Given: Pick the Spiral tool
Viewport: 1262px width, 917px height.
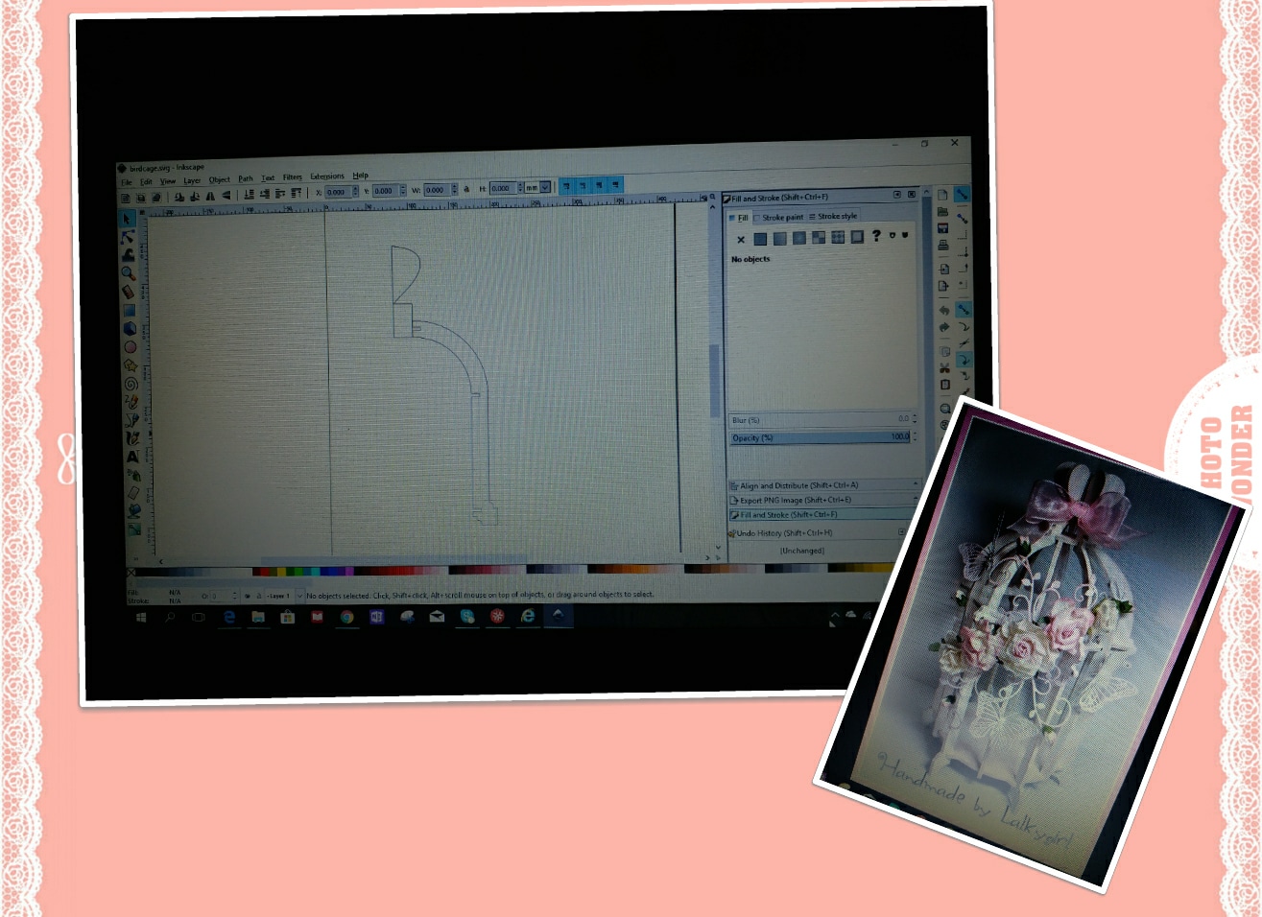Looking at the screenshot, I should click(131, 384).
